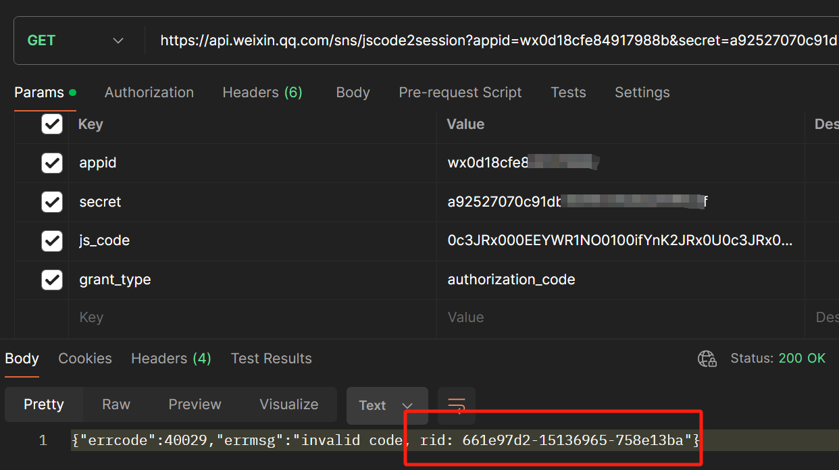
Task: Select the secret key cell
Action: tap(253, 202)
